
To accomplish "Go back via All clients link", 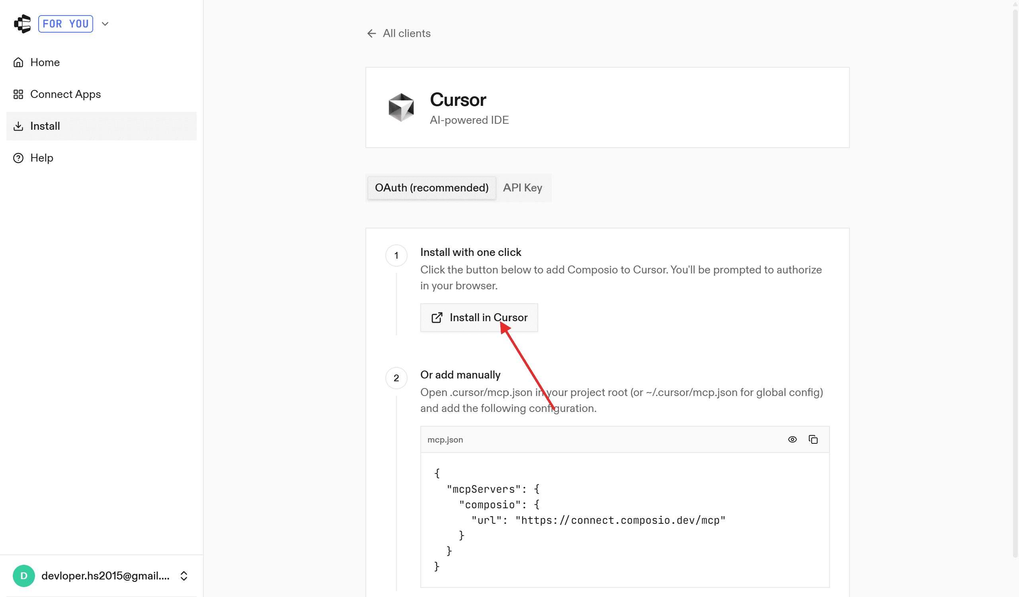I will [406, 33].
